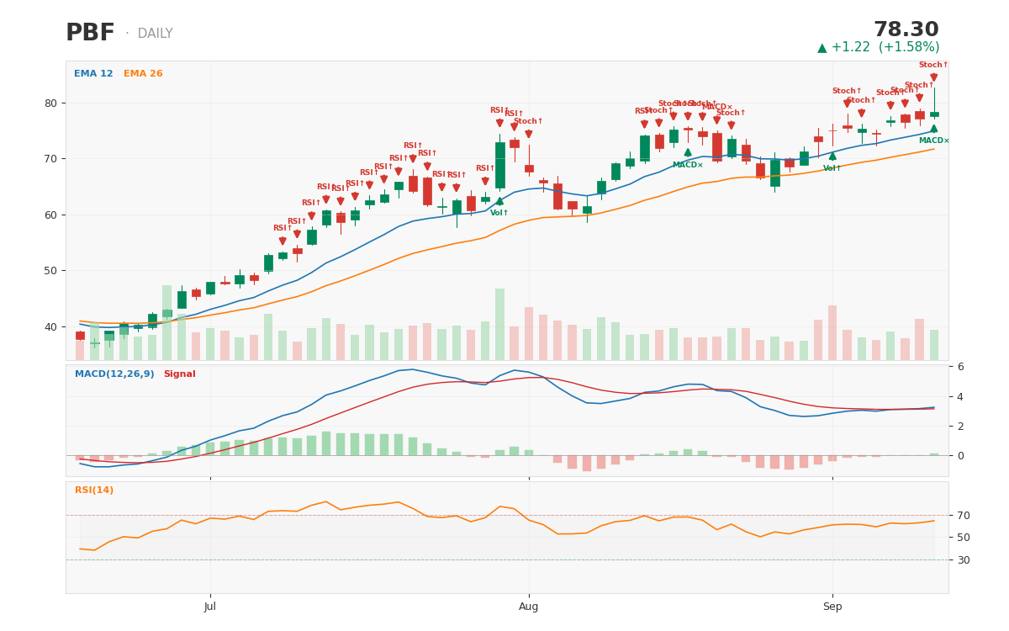Image resolution: width=1009 pixels, height=631 pixels.
Task: Click the tallest green volume bar before Aug
Action: [x=499, y=325]
